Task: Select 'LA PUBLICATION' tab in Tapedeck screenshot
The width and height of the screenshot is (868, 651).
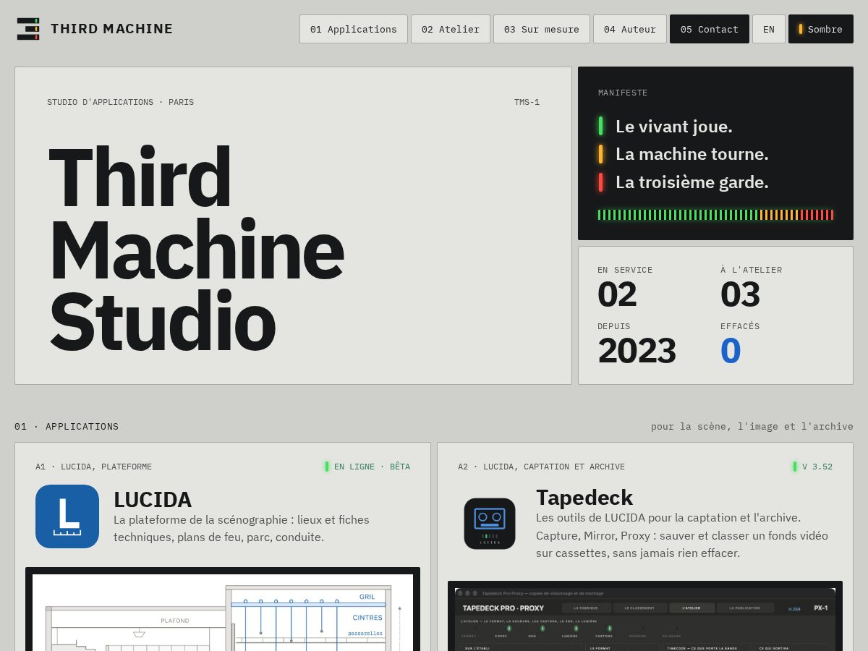Action: 745,608
